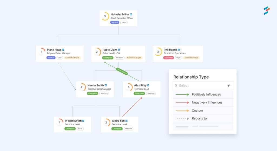Click the Director of Operations title text
The height and width of the screenshot is (151, 277).
[174, 53]
